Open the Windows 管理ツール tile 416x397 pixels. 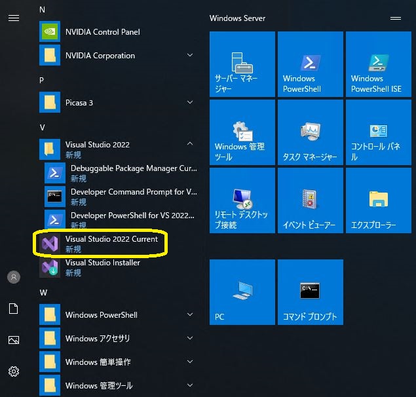[242, 132]
